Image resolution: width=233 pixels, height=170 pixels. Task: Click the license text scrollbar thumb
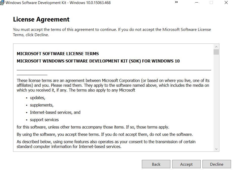216,52
